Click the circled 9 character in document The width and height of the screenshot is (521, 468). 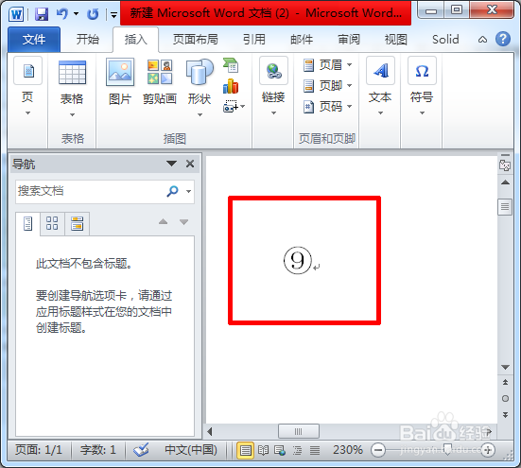click(x=298, y=260)
